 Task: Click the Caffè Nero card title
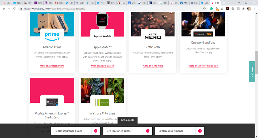153,47
